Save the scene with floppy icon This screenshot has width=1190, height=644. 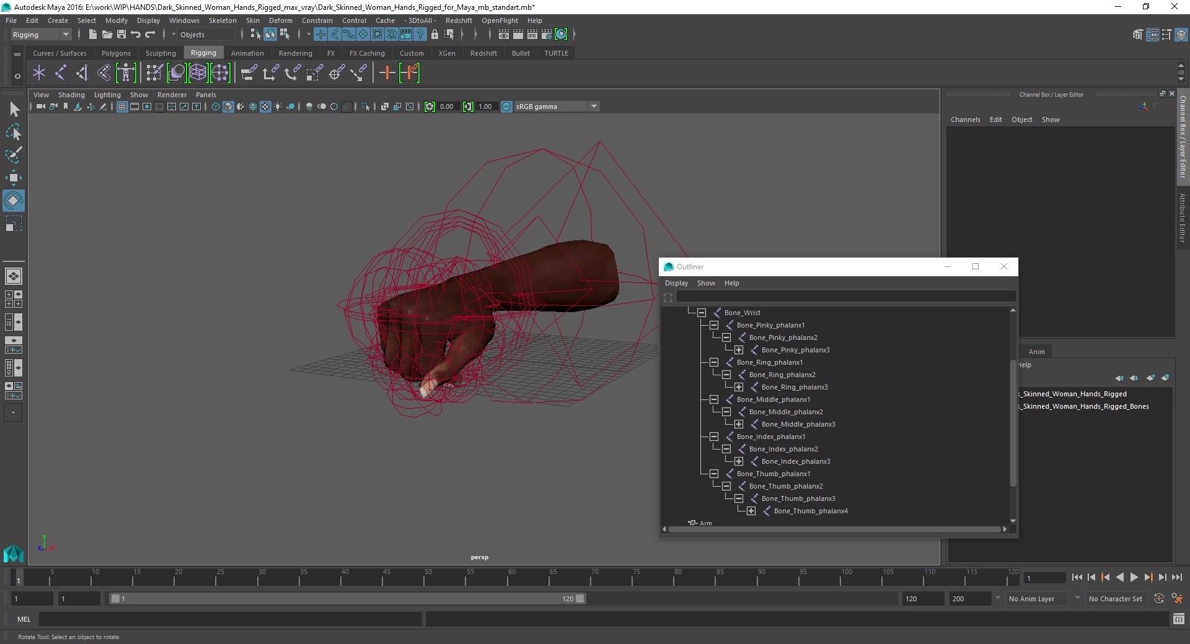121,35
